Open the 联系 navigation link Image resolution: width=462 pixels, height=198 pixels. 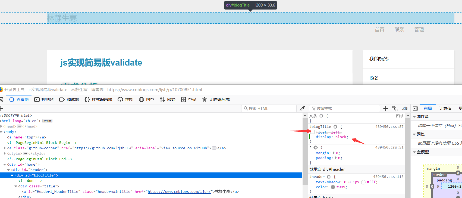(399, 30)
